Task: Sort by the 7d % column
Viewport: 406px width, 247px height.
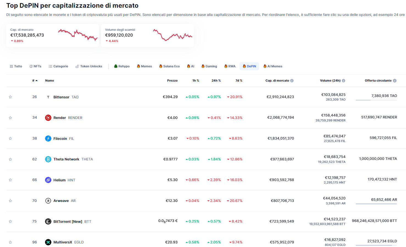Action: (x=239, y=81)
